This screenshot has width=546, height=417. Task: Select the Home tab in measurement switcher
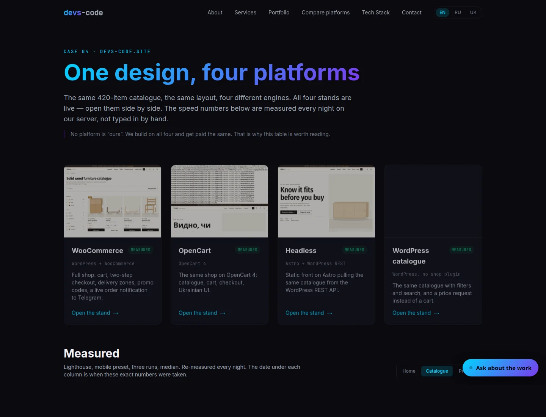409,371
